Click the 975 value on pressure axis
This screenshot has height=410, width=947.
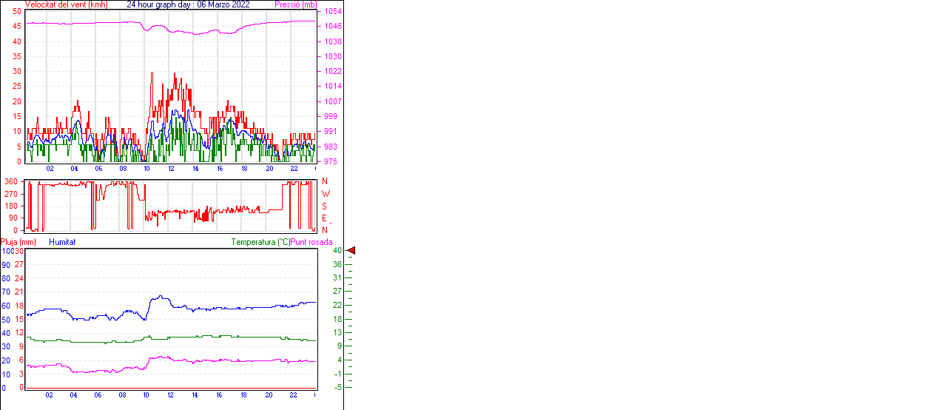(332, 161)
